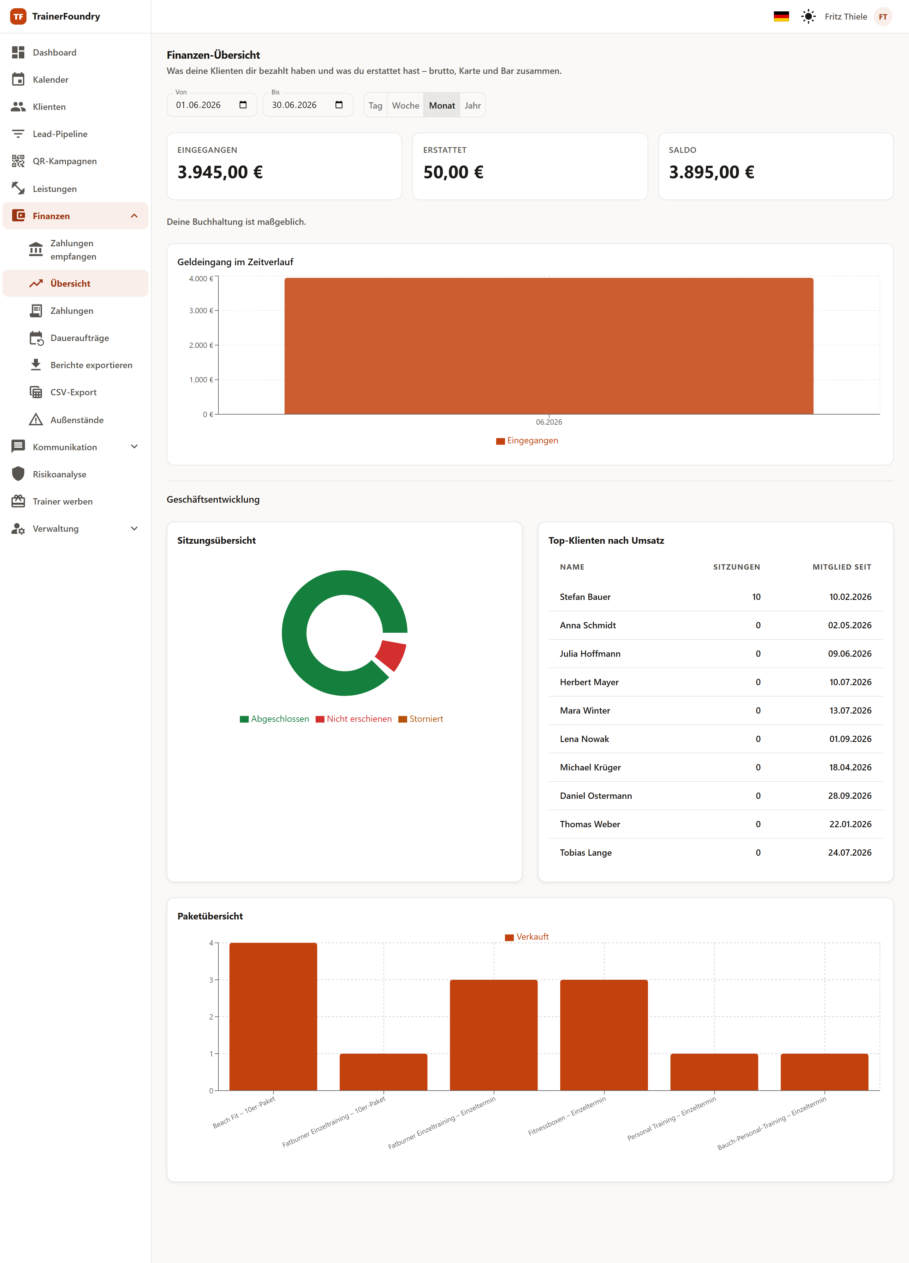The height and width of the screenshot is (1263, 909).
Task: Expand the Verwaltung submenu chevron
Action: 134,529
